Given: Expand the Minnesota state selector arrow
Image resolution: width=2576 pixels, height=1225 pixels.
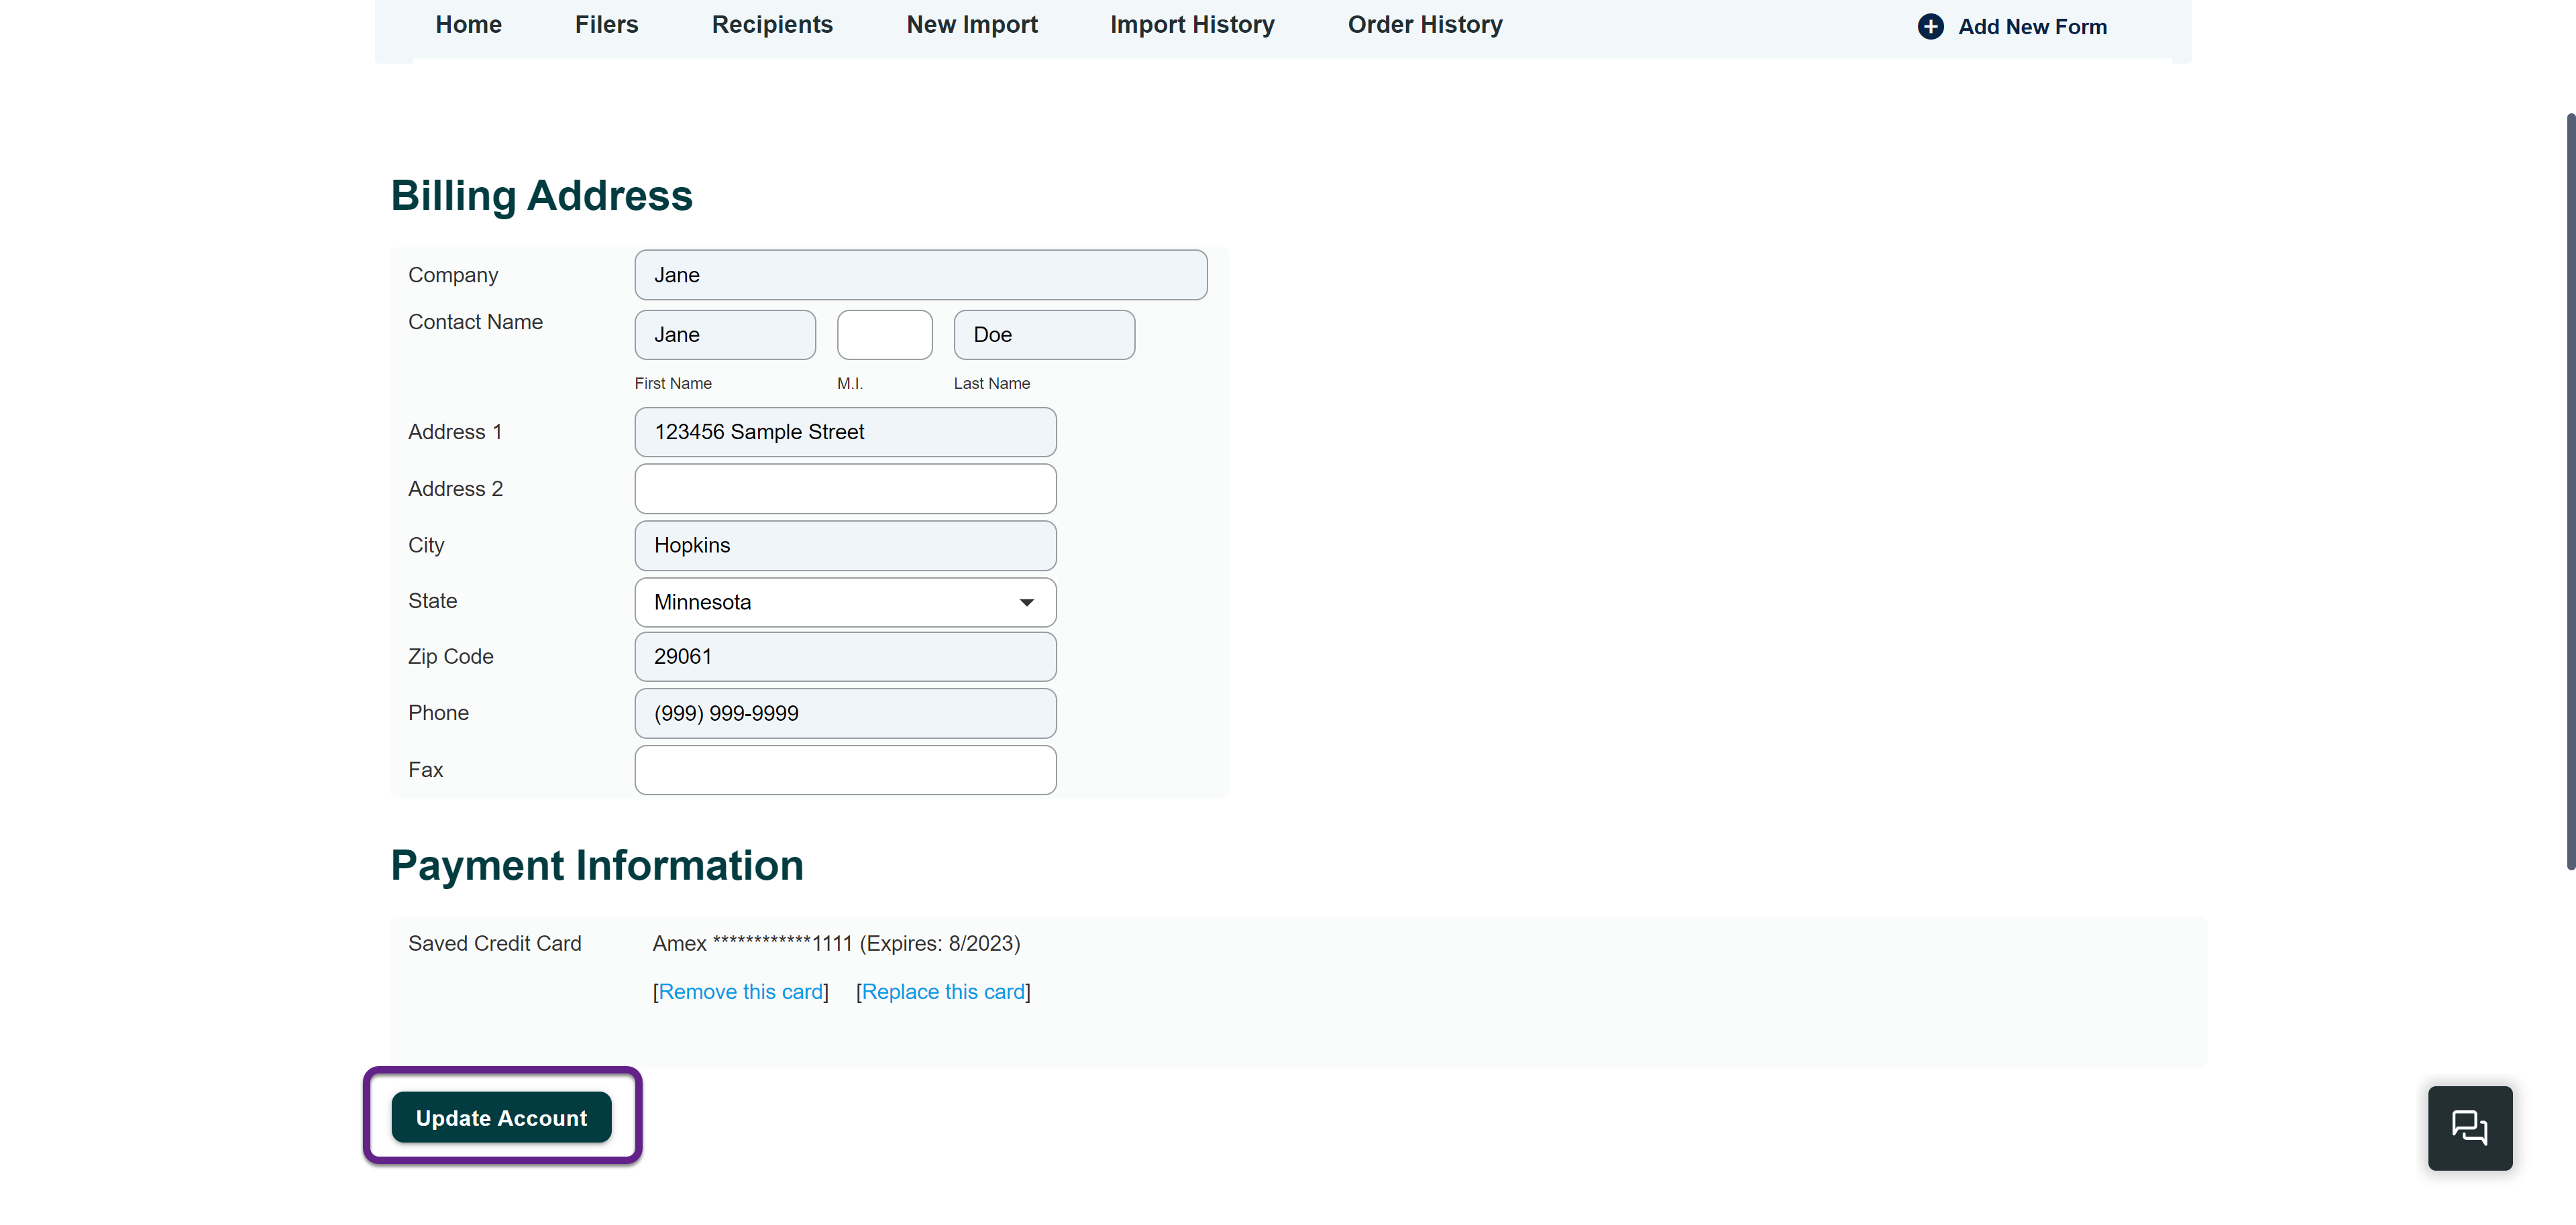Looking at the screenshot, I should click(1026, 603).
